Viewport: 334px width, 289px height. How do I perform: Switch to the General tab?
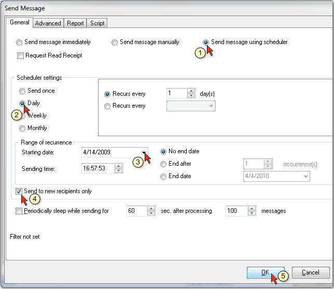click(19, 22)
